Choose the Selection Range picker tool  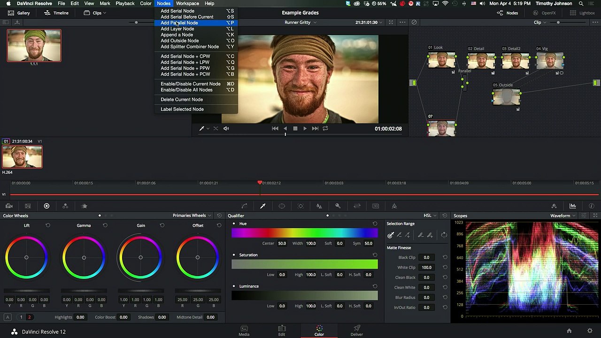pos(391,235)
